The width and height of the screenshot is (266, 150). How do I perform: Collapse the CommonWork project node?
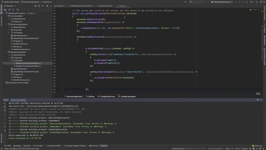(x=7, y=16)
